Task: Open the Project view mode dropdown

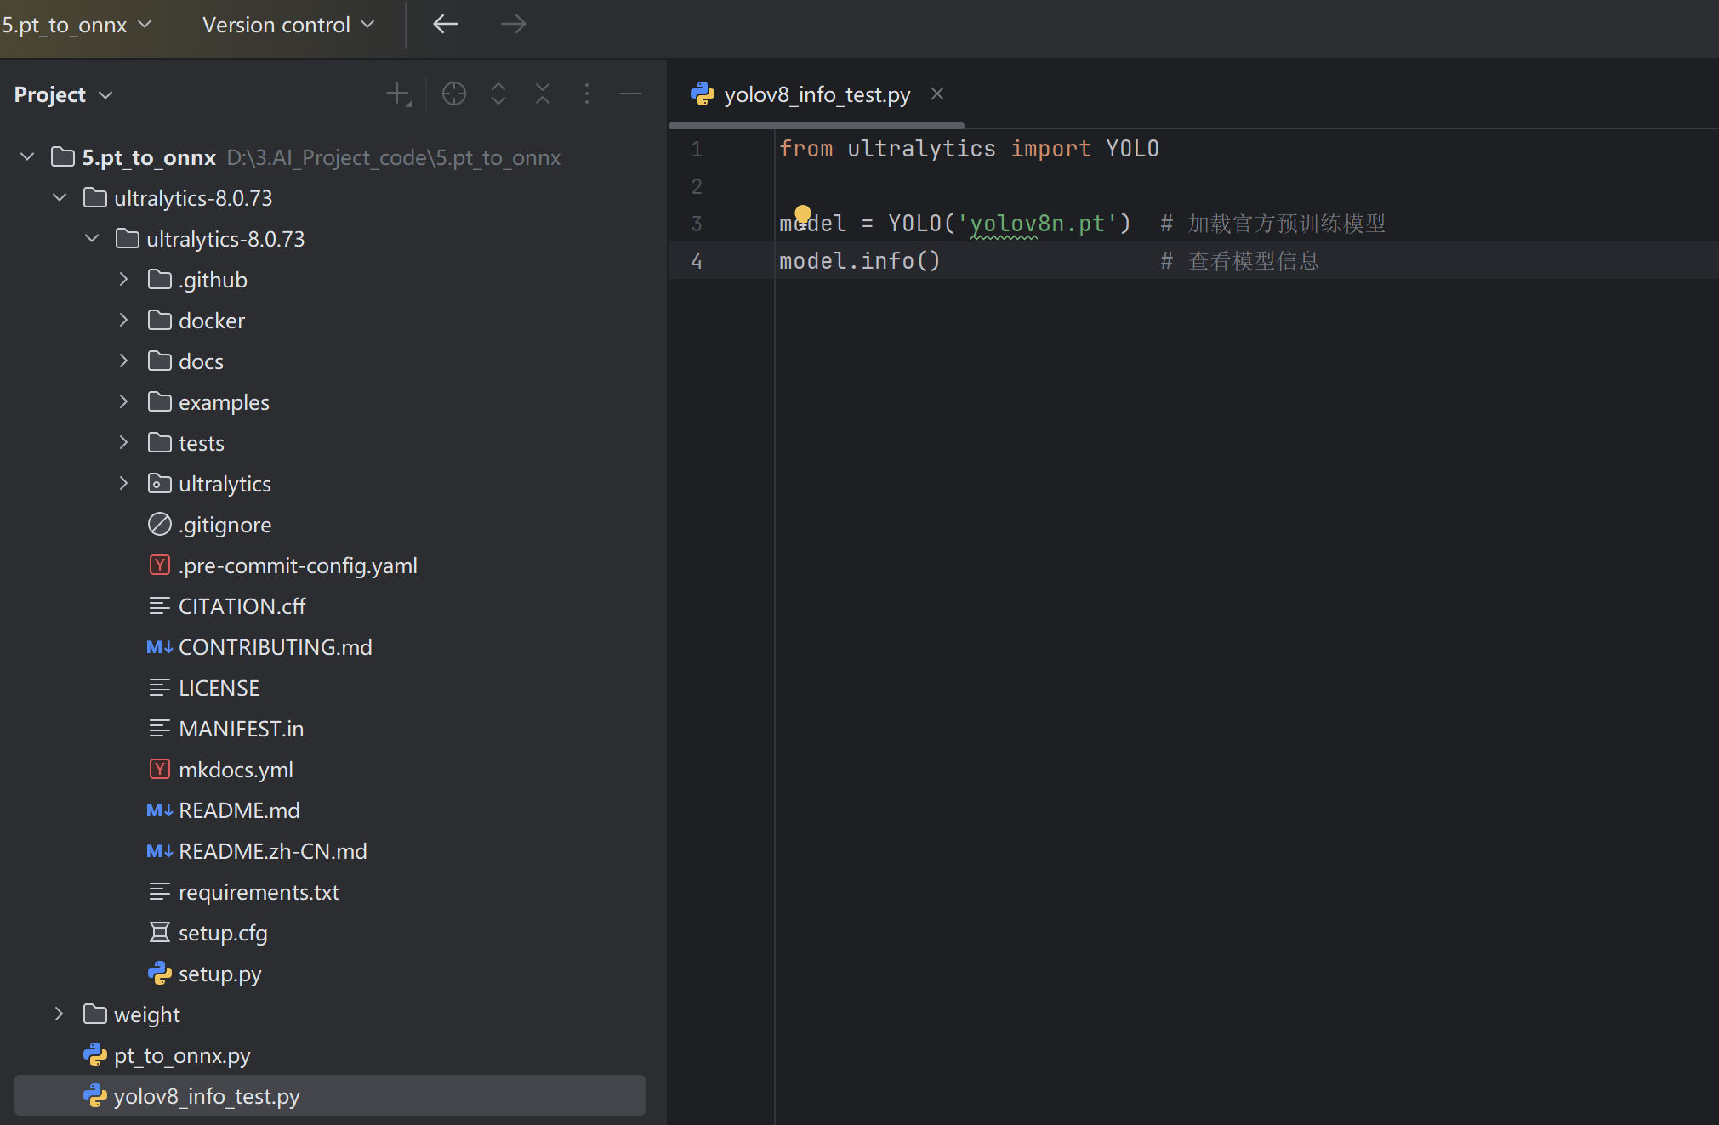Action: coord(63,94)
